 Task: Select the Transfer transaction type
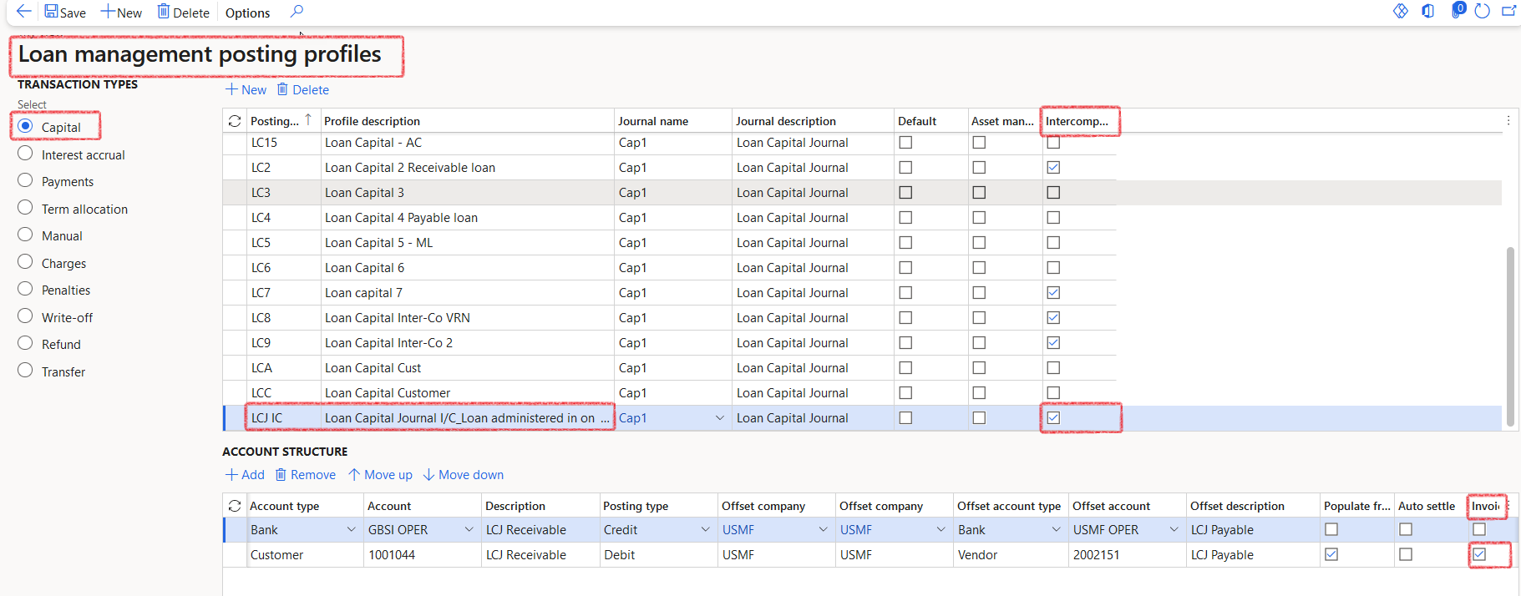pyautogui.click(x=26, y=371)
